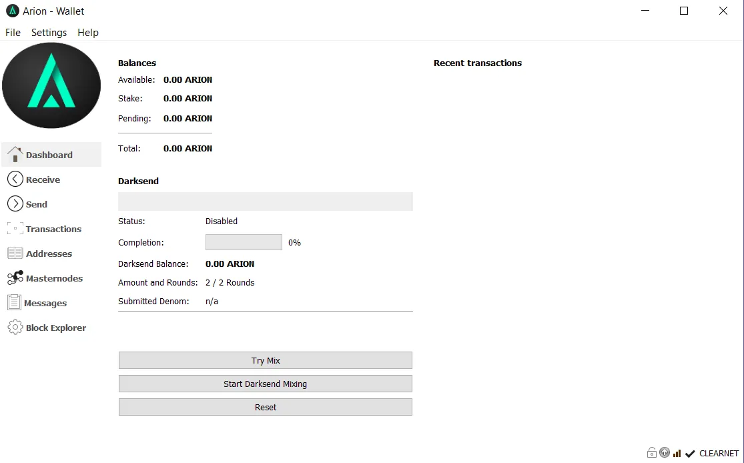Screen dimensions: 744x463
Task: Click the Darksend Reset button
Action: [x=266, y=407]
